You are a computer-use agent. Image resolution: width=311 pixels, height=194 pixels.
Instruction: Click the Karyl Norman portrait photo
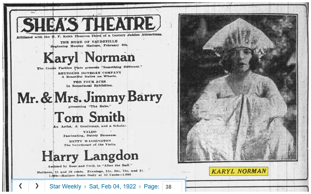click(238, 88)
